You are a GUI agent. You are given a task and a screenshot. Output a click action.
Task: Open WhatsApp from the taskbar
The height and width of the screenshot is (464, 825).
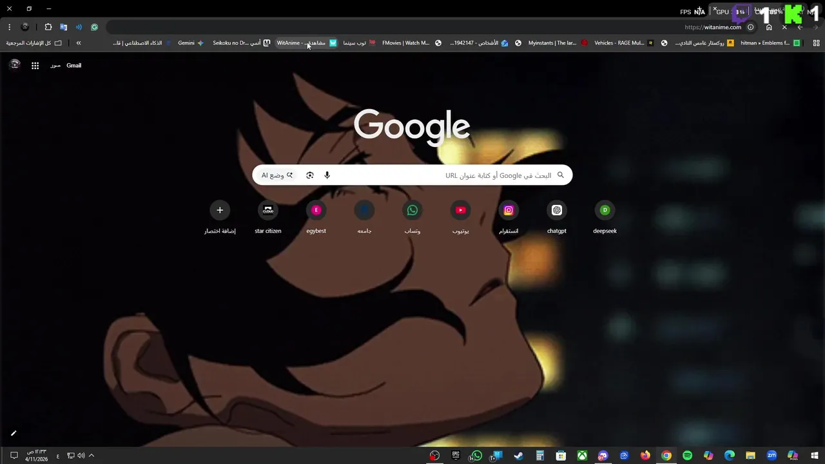coord(476,456)
